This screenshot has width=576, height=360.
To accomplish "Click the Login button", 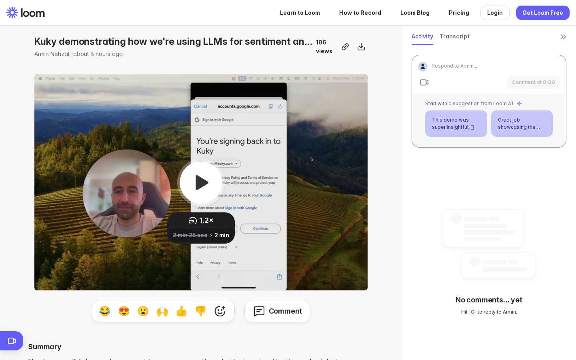I will (x=495, y=13).
